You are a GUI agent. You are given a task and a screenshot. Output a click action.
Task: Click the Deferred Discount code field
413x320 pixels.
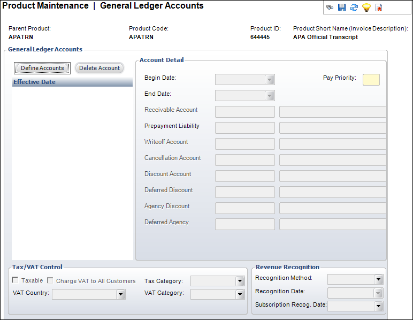click(244, 192)
